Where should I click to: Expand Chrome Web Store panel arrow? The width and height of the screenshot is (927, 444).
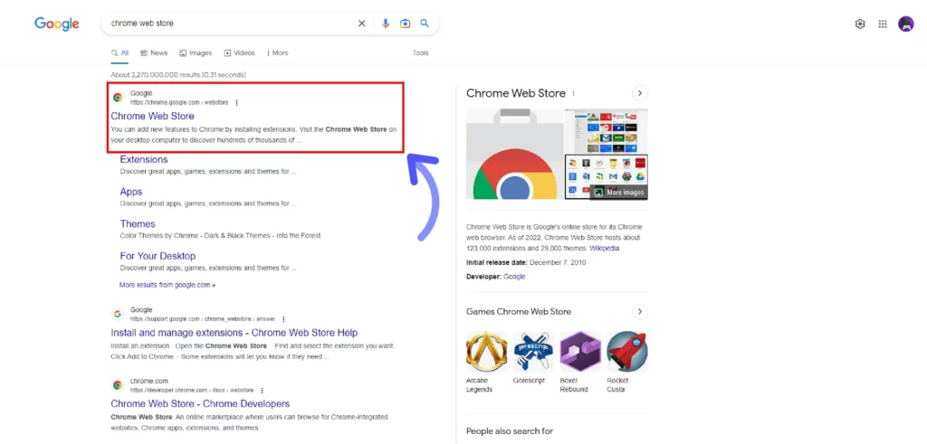click(x=640, y=93)
